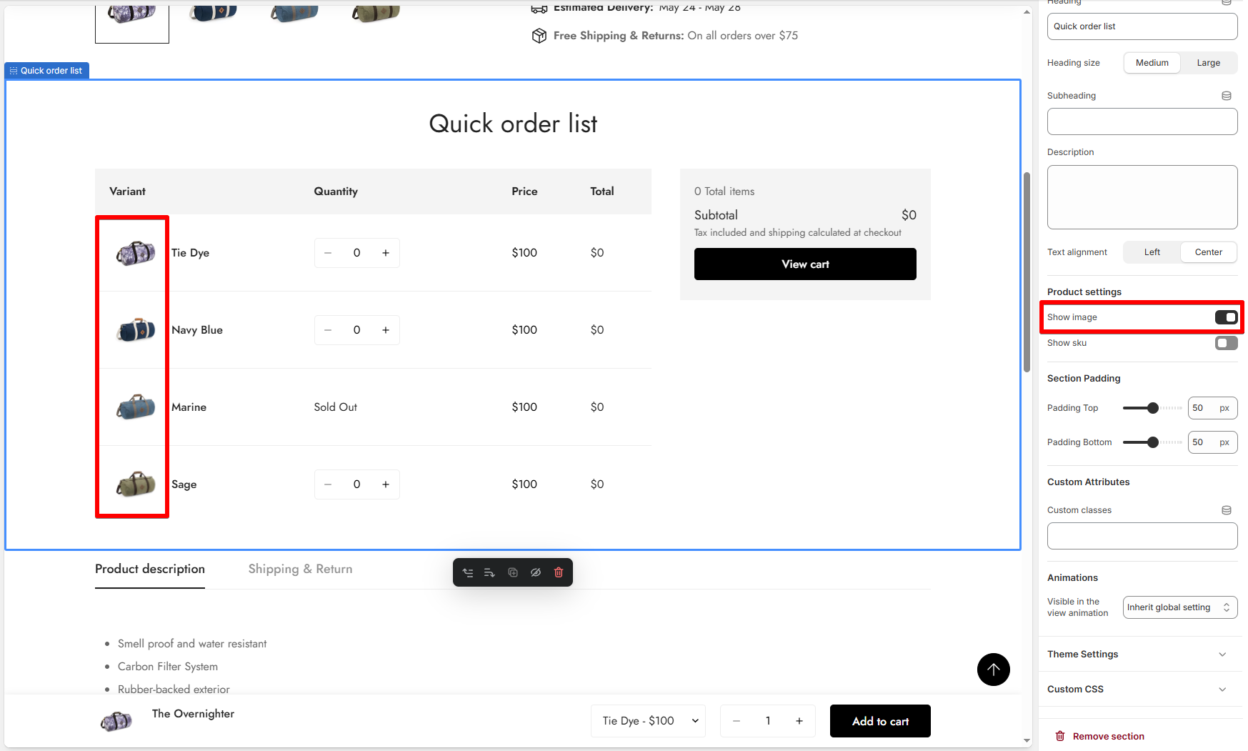The height and width of the screenshot is (751, 1248).
Task: Click the back-to-top arrow circle button
Action: click(993, 670)
